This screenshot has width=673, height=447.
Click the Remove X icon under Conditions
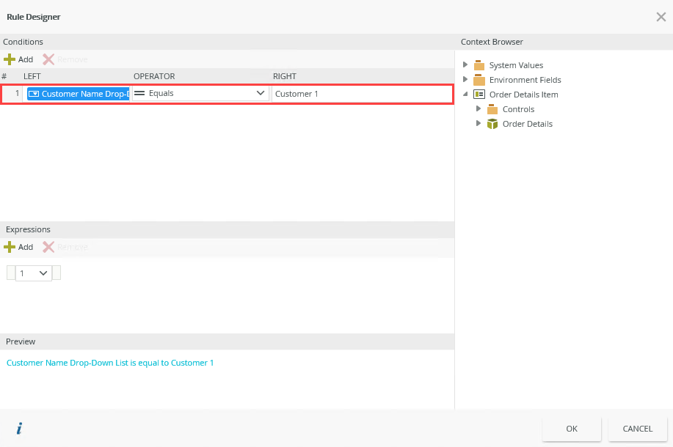48,59
